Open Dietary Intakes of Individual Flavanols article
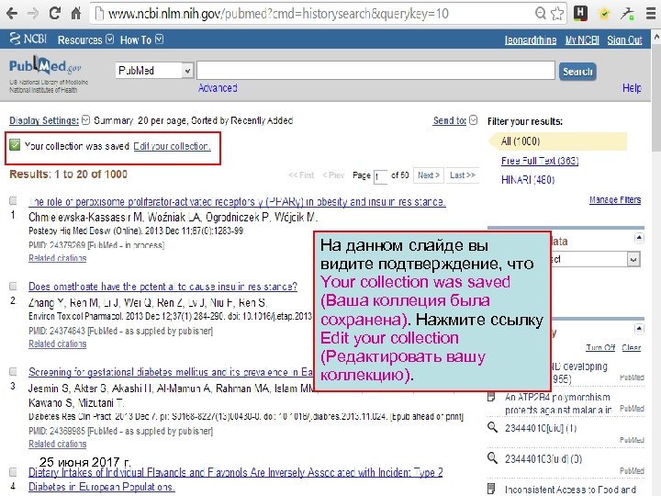The height and width of the screenshot is (496, 661). click(x=235, y=479)
